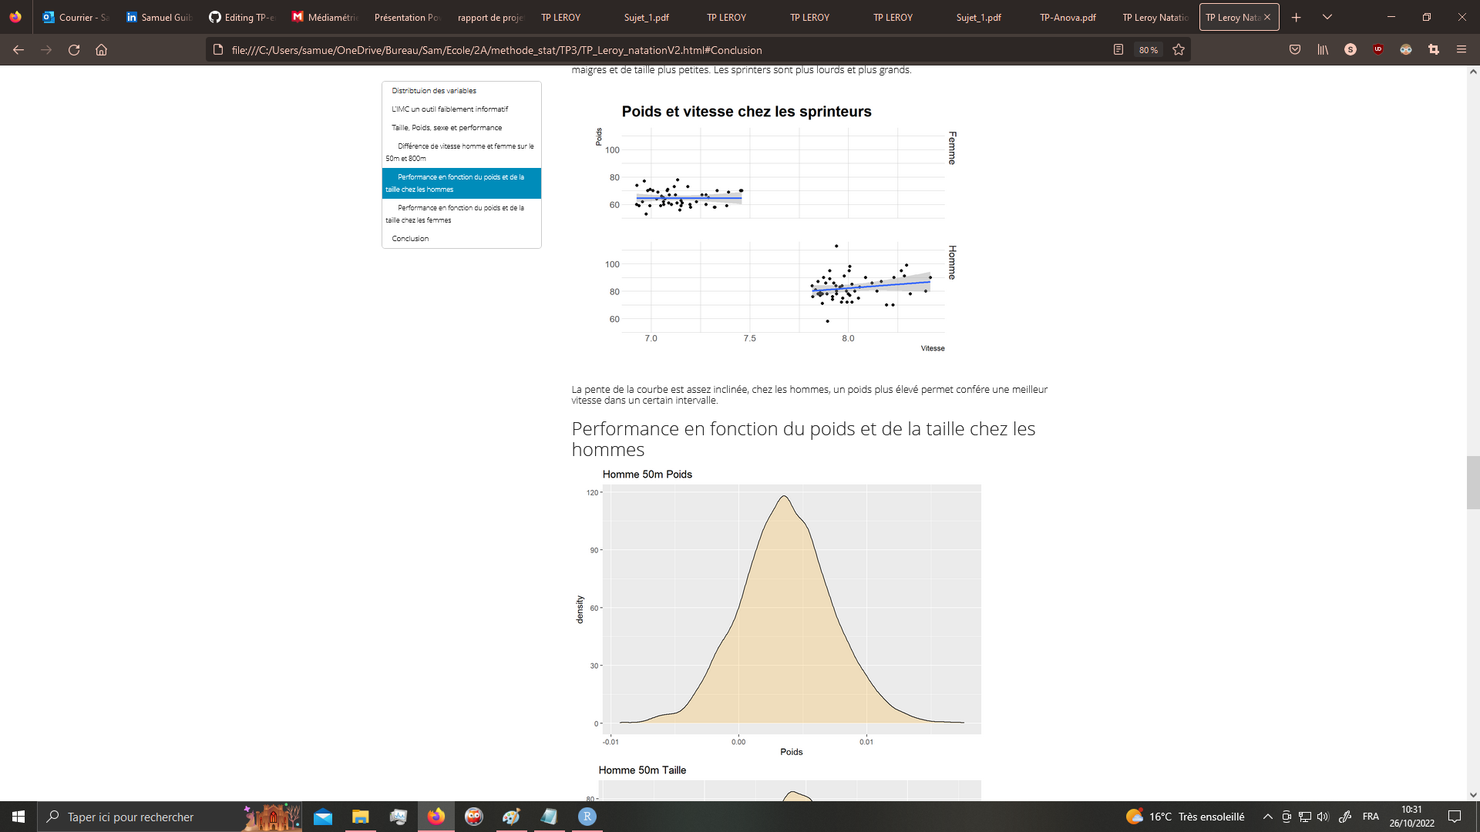Switch to the Courrier mail tab
This screenshot has width=1480, height=832.
click(76, 17)
